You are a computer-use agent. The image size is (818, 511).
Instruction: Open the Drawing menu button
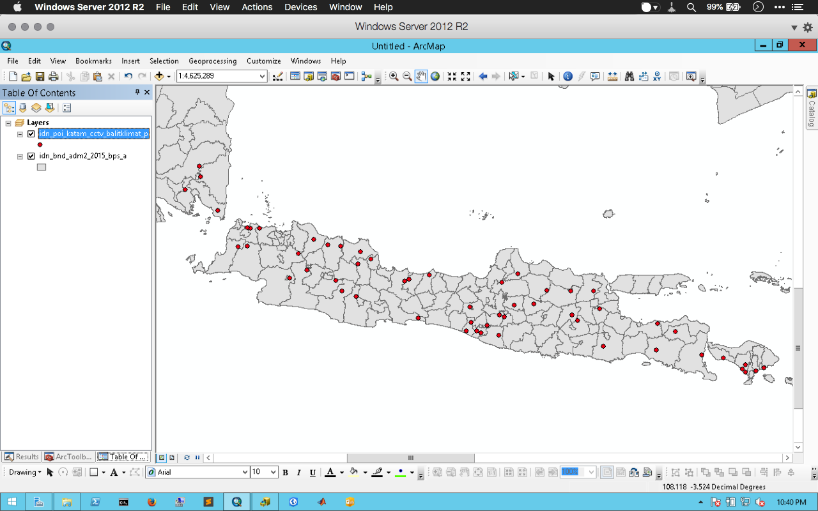point(25,473)
